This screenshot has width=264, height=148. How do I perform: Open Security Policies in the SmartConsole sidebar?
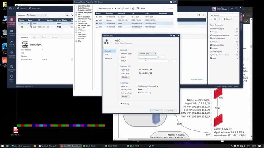tap(12, 32)
